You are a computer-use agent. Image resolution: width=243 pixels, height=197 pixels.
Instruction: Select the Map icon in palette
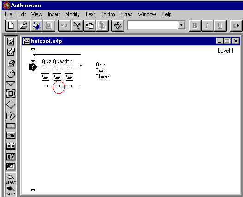point(11,136)
